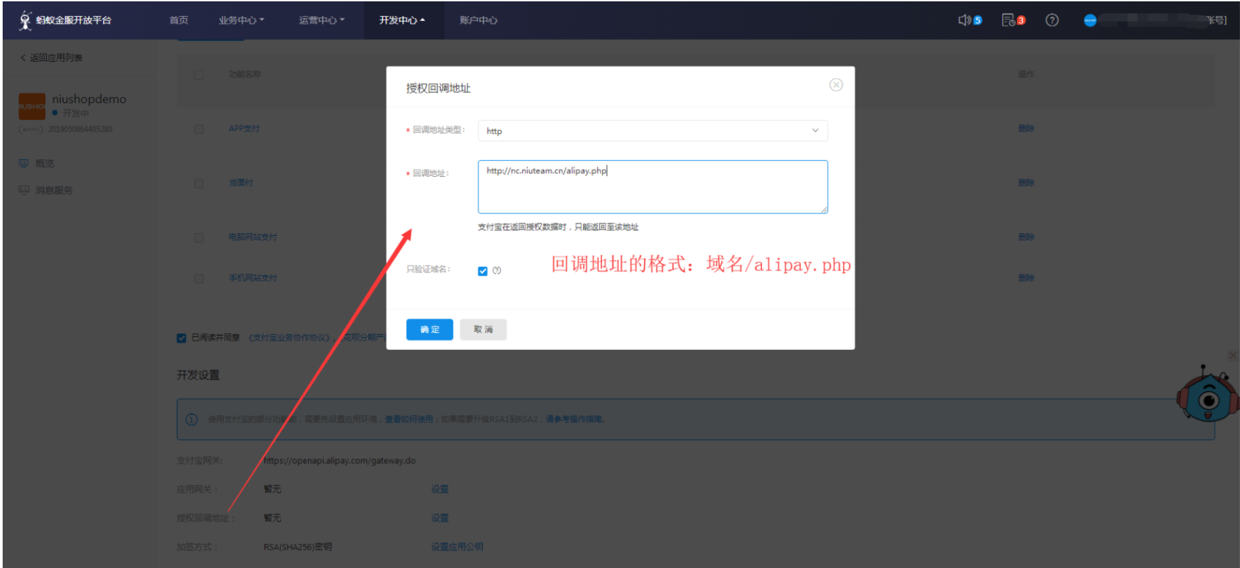Check the 手机网站支付 row checkbox
The height and width of the screenshot is (568, 1240).
coord(199,278)
